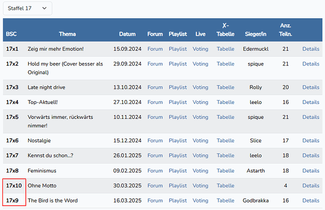Select date 30.03.2025
The width and height of the screenshot is (325, 210).
tap(127, 186)
